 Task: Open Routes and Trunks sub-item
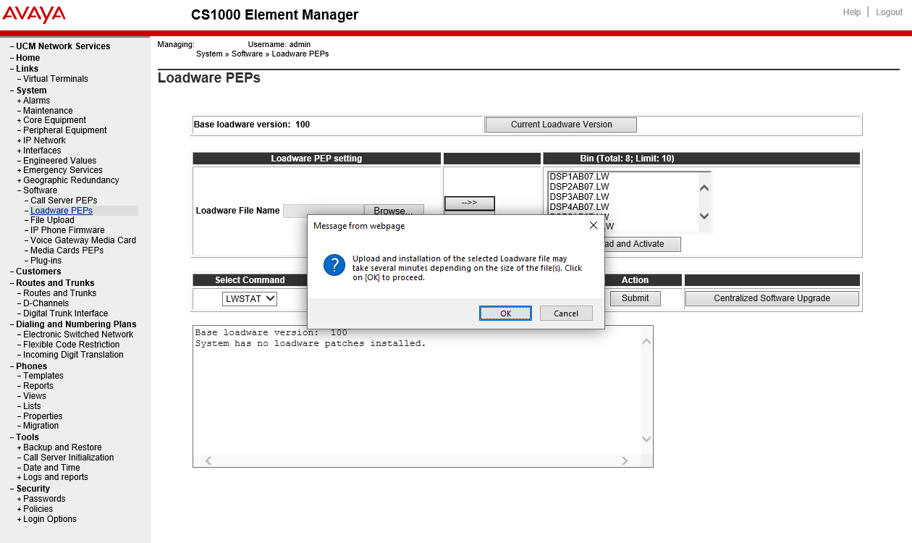click(59, 293)
